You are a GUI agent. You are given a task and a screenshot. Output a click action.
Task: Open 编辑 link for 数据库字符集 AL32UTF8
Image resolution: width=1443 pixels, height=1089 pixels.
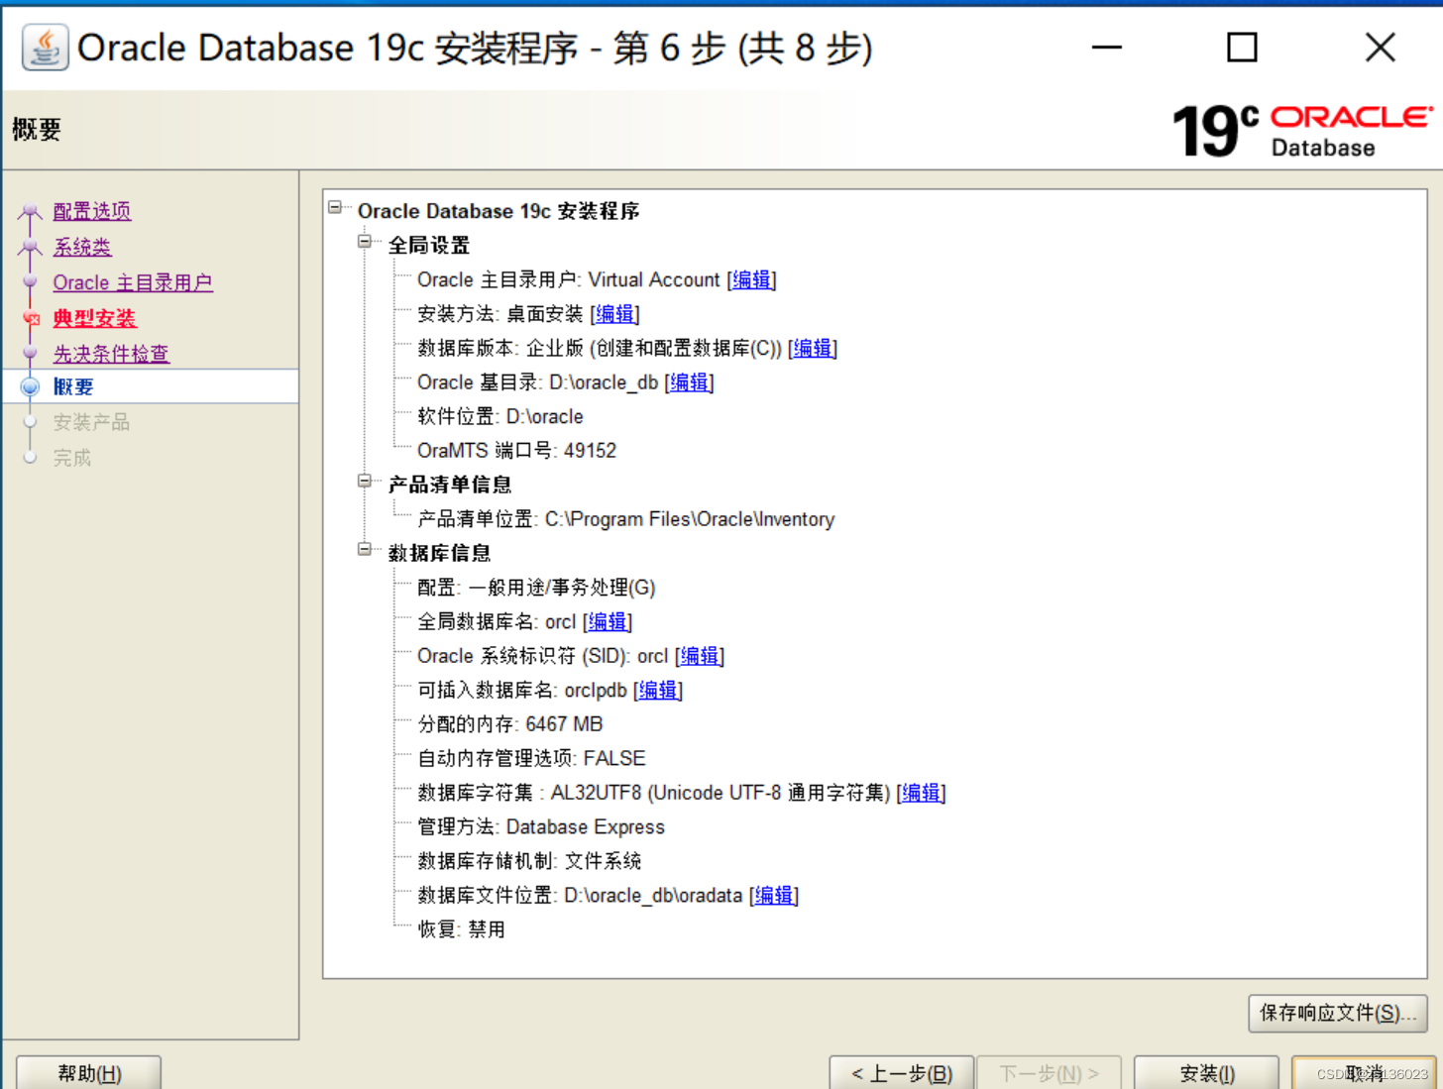pyautogui.click(x=920, y=792)
